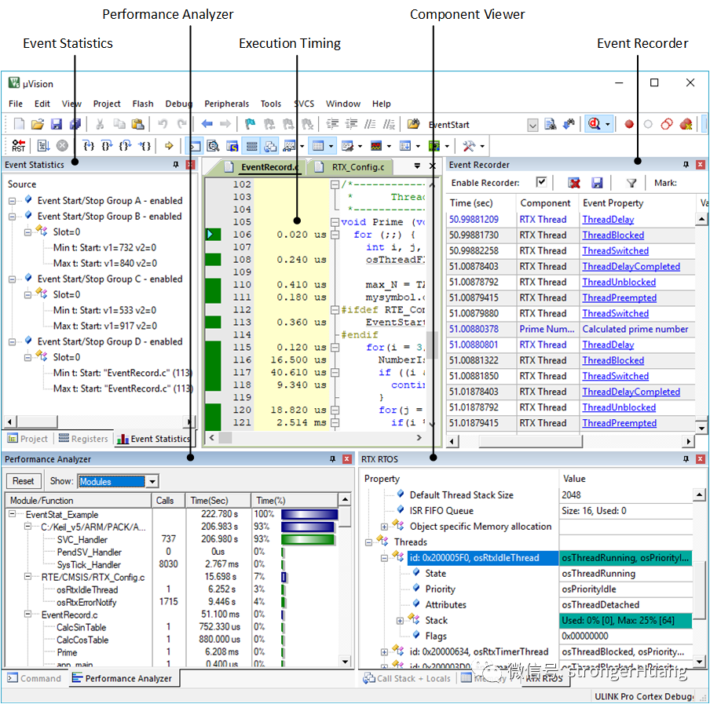Image resolution: width=710 pixels, height=704 pixels.
Task: Paste from clipboard using the toolbar icon
Action: click(x=137, y=124)
